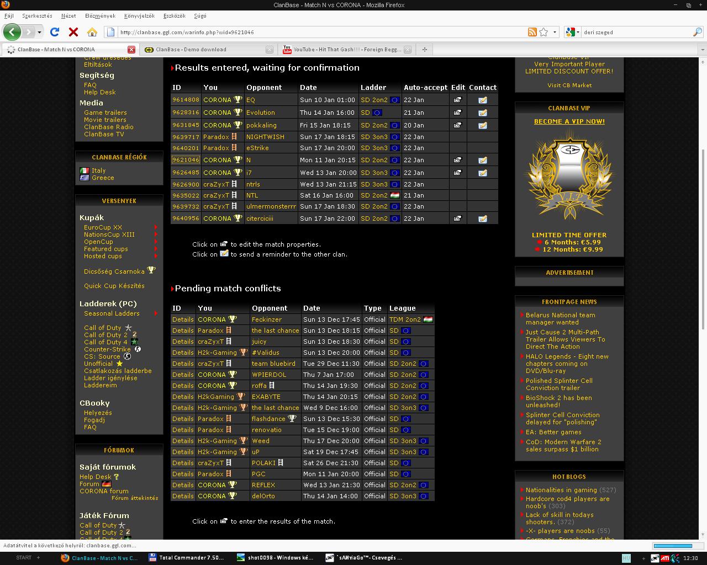Open the Könyvjelzők menu
This screenshot has height=565, width=707.
click(139, 16)
